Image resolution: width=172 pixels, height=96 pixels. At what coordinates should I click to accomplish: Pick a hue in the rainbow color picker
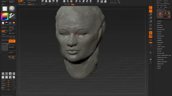click(5, 17)
